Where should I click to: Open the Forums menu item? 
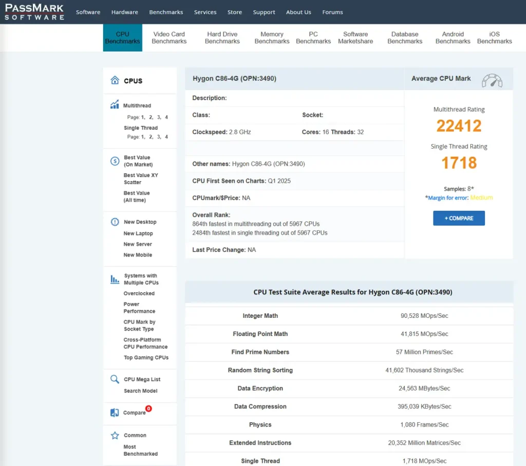pos(332,12)
